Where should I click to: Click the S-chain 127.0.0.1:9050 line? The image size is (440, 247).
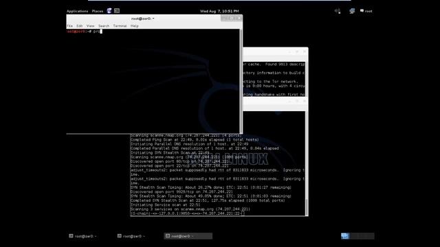coord(187,213)
